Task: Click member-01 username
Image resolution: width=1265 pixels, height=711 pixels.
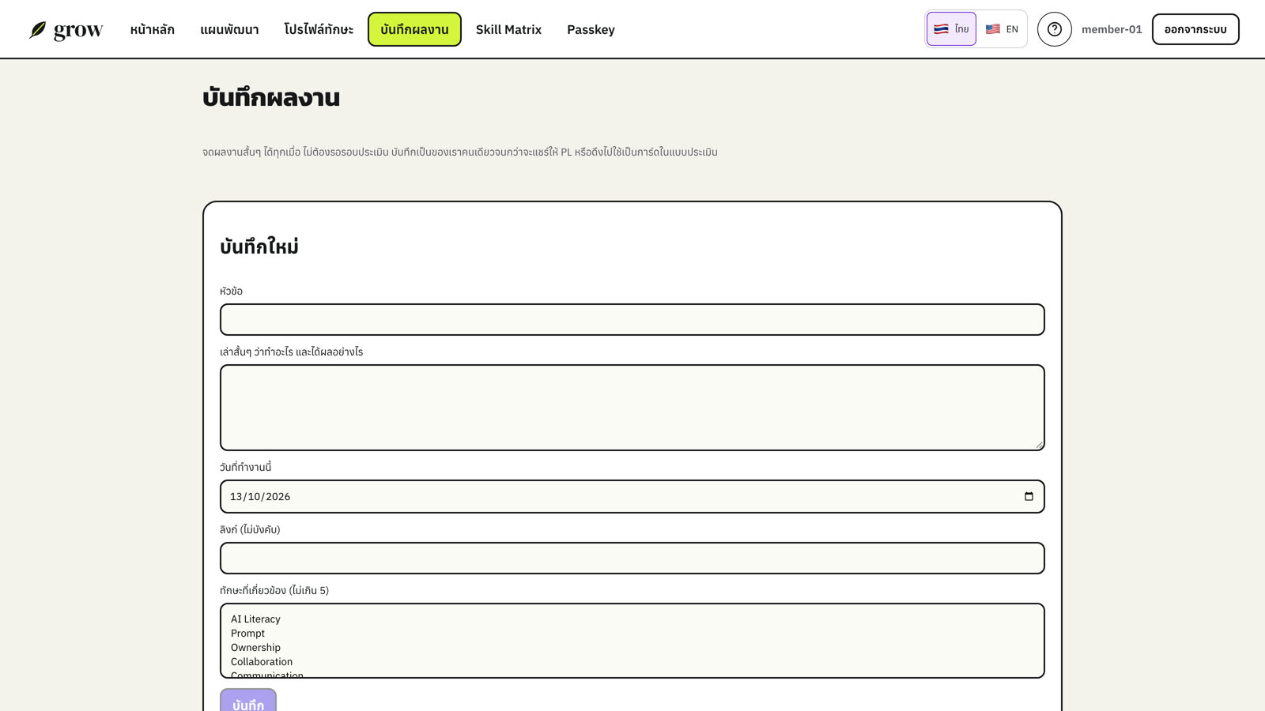Action: tap(1112, 29)
